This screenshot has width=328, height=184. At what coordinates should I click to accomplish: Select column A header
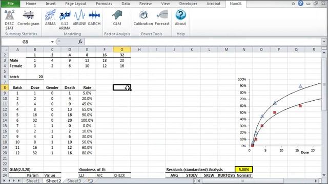click(17, 50)
